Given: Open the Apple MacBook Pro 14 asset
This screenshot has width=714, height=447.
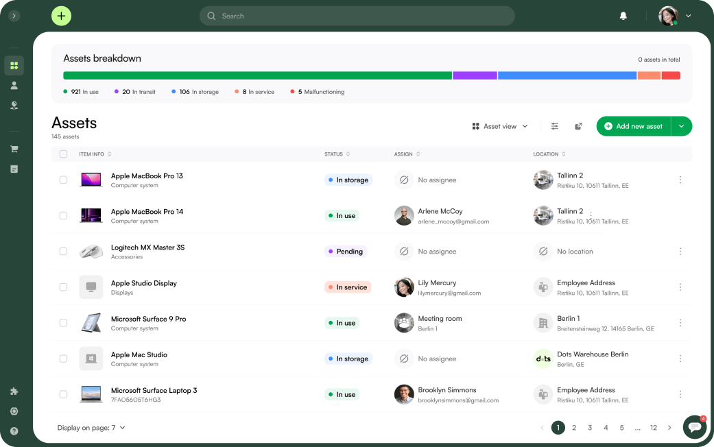Looking at the screenshot, I should [x=147, y=212].
